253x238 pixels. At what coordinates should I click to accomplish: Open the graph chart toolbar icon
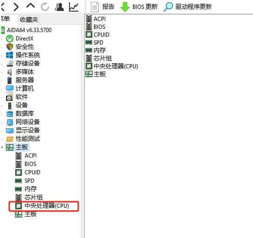[74, 7]
